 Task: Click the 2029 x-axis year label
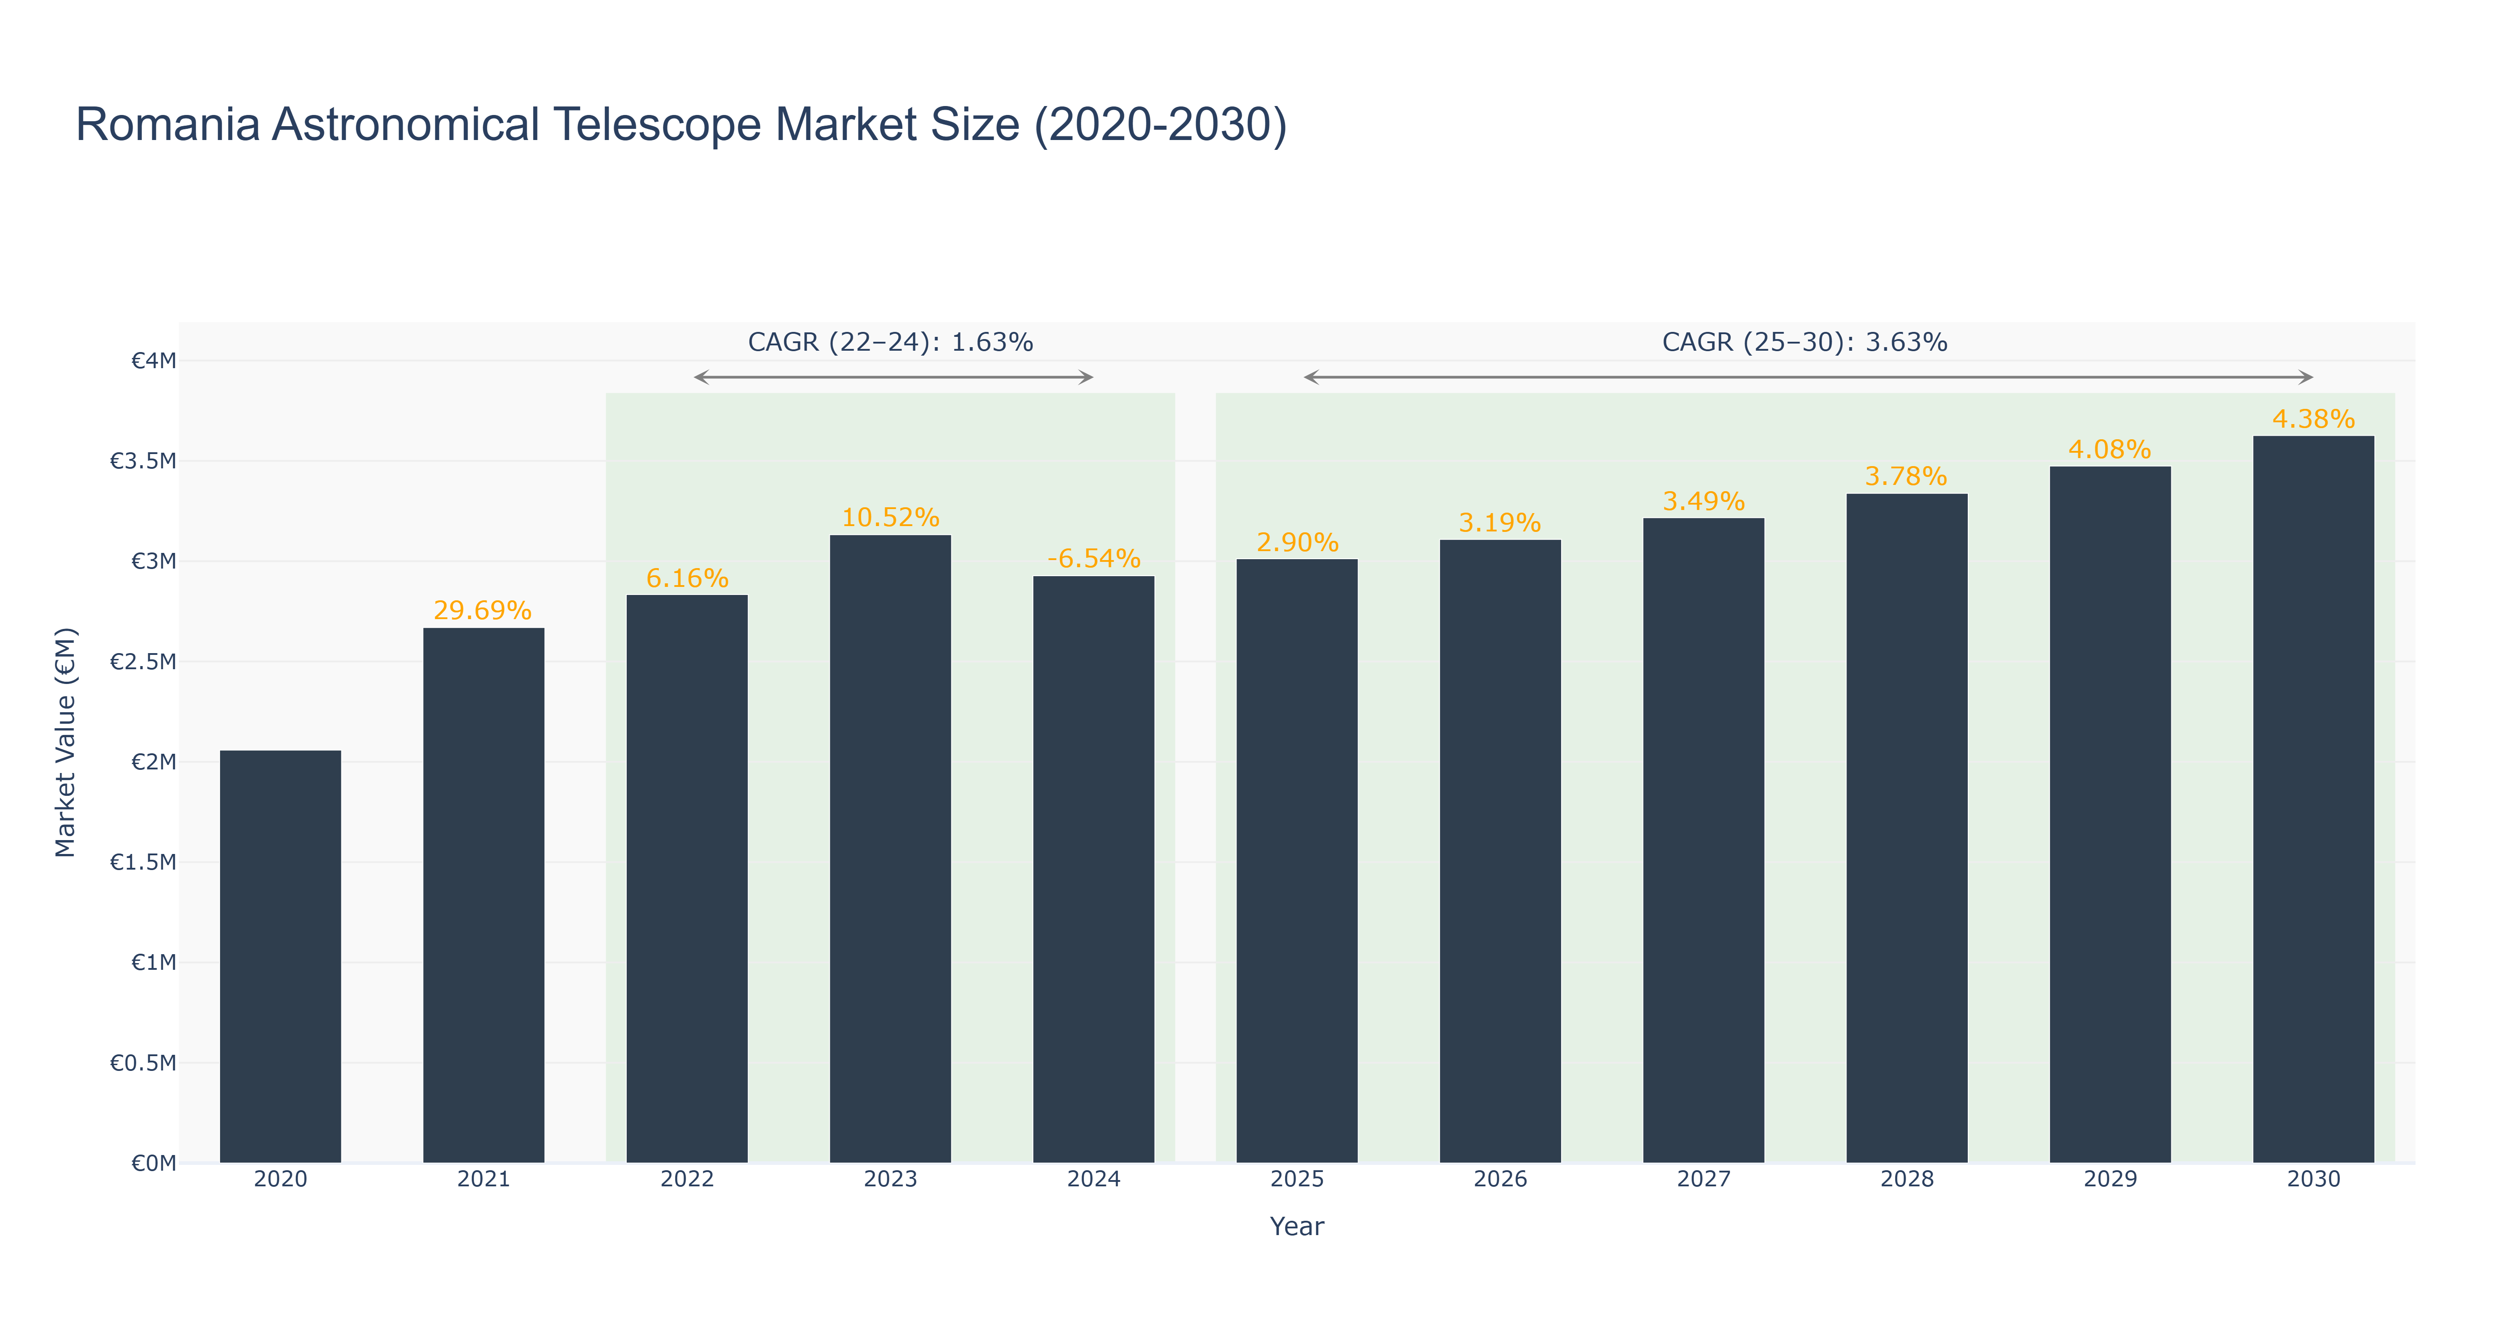(2109, 1180)
